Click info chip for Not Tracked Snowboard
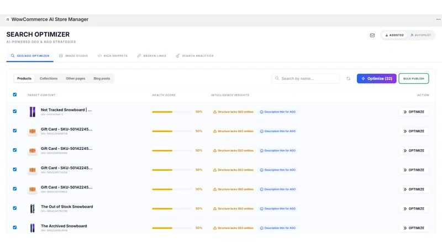 click(x=278, y=112)
